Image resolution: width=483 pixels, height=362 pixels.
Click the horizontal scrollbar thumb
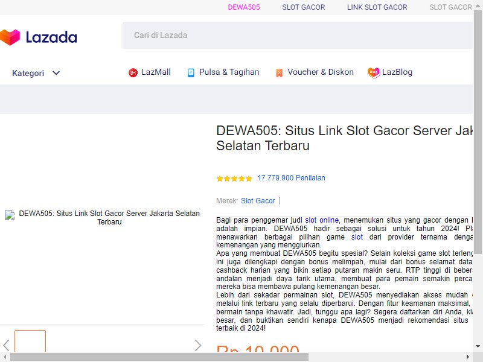(159, 357)
